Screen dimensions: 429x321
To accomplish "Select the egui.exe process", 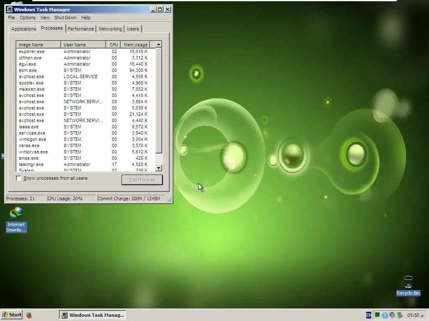I will [85, 64].
